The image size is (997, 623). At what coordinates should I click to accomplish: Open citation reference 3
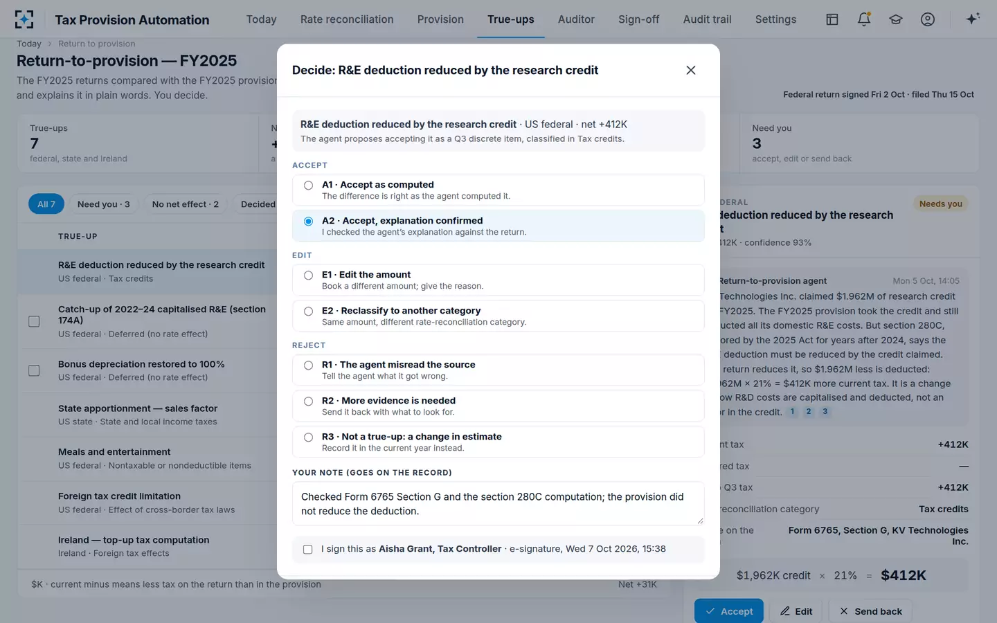pos(825,411)
